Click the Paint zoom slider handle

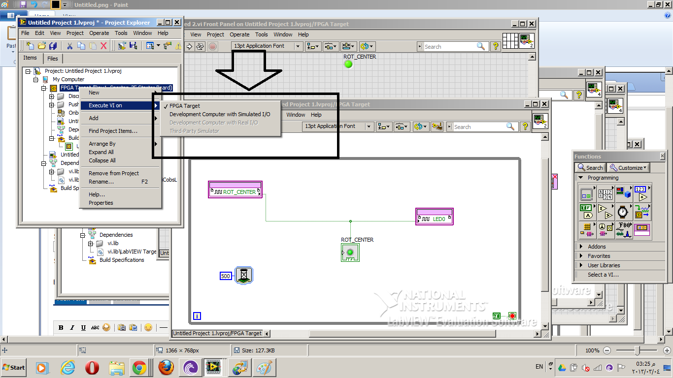[x=638, y=350]
